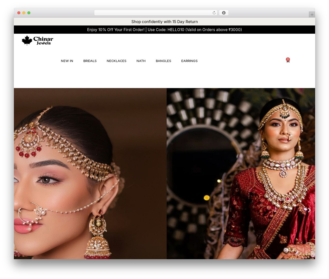Screen dimensions: 329x279
Task: Click the browser download arrow button
Action: tap(224, 13)
